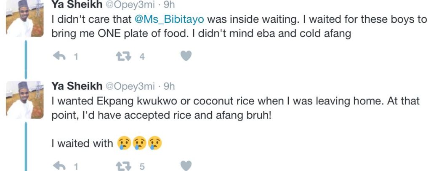Image resolution: width=431 pixels, height=171 pixels.
Task: Click the crying emojis after 'I waited with'
Action: point(139,144)
